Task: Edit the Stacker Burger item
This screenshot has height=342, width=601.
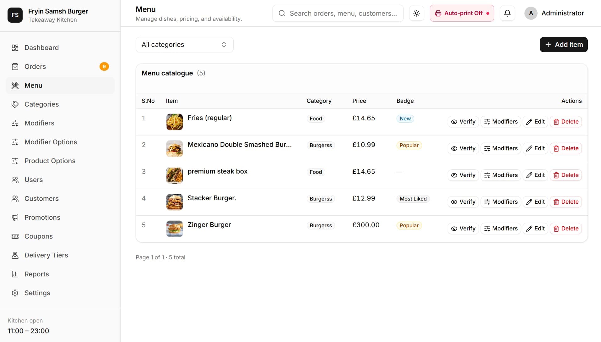Action: point(535,202)
